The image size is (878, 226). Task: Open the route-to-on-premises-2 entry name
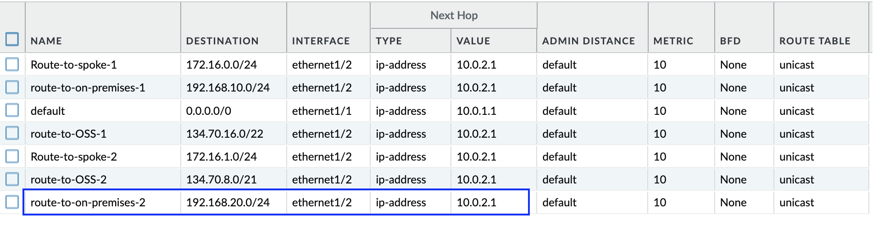click(88, 203)
